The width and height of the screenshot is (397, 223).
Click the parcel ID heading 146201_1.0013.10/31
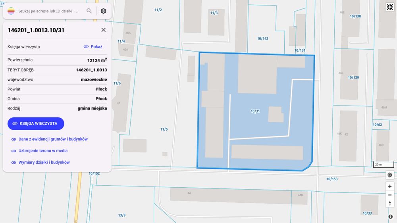[36, 30]
